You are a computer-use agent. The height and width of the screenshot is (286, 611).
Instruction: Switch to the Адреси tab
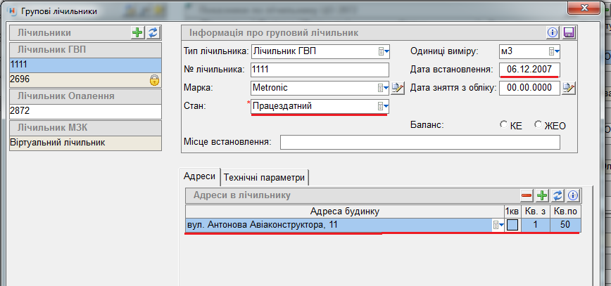(x=200, y=176)
